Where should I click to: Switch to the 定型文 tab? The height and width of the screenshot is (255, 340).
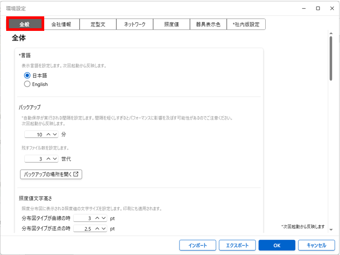[x=98, y=24]
